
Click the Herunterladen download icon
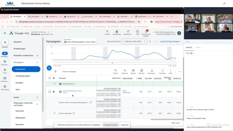(x=152, y=71)
